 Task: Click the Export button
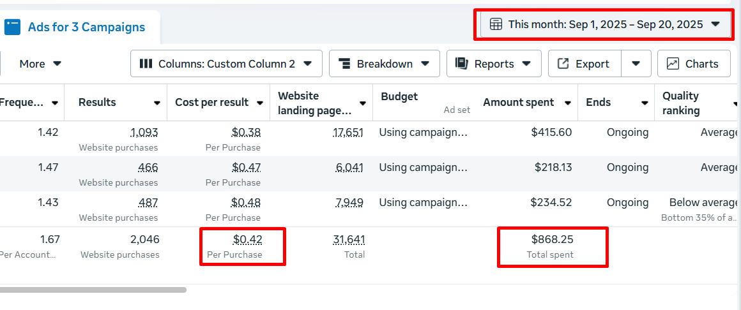coord(584,64)
